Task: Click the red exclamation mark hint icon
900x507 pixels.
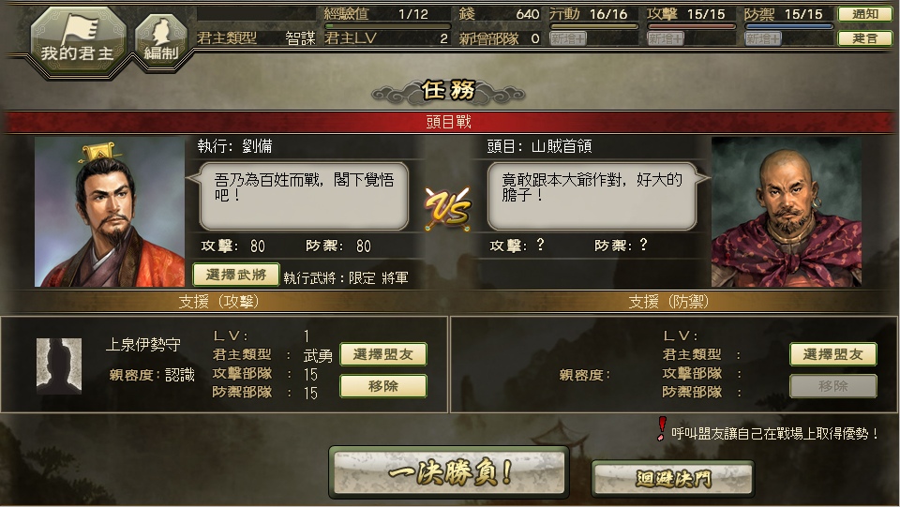Action: point(662,428)
